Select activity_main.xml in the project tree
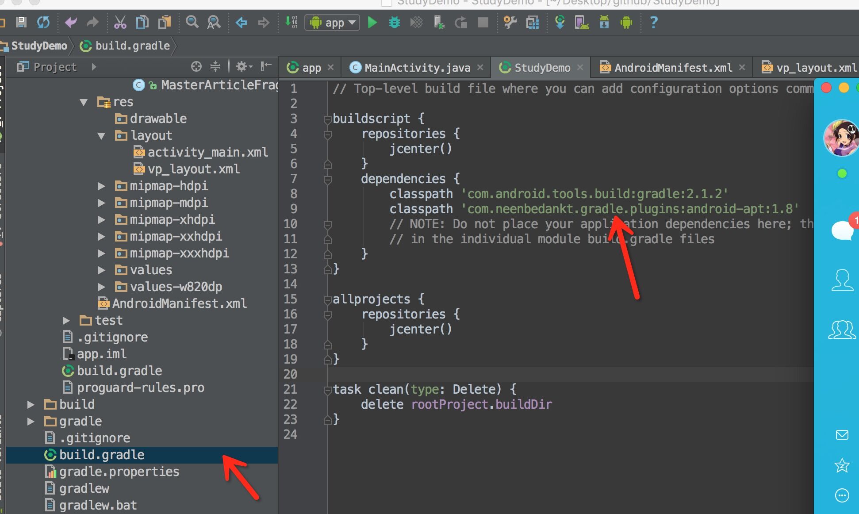859x514 pixels. coord(207,153)
